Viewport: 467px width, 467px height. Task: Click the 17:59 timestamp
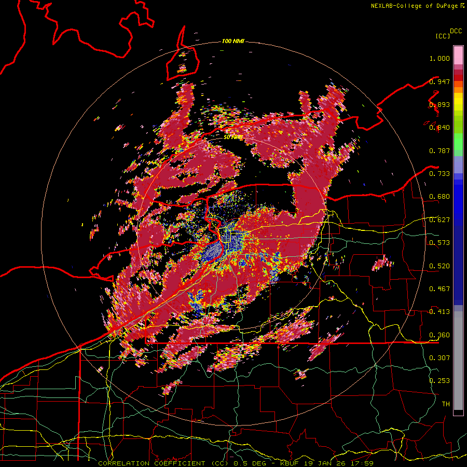[362, 463]
